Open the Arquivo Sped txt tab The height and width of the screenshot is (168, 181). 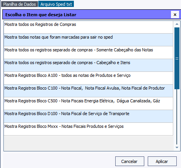pos(56,4)
